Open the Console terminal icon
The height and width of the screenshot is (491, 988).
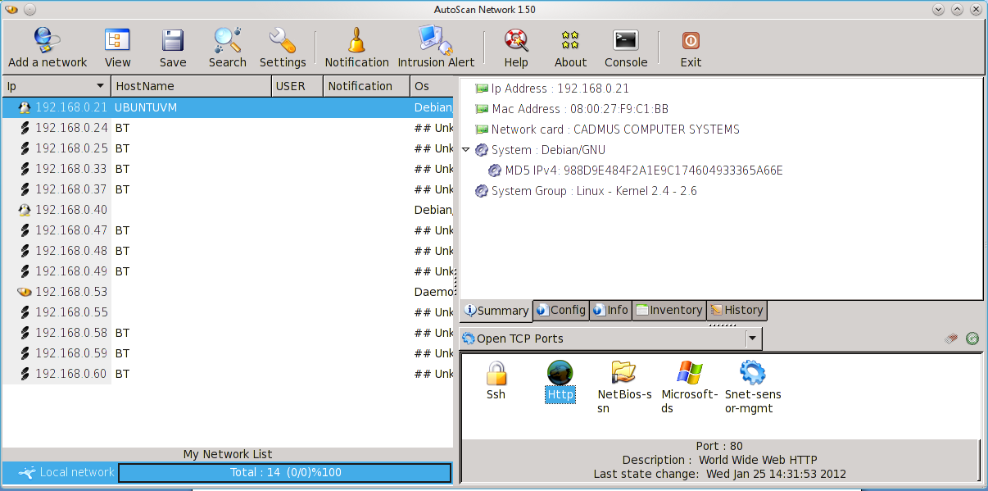click(626, 40)
